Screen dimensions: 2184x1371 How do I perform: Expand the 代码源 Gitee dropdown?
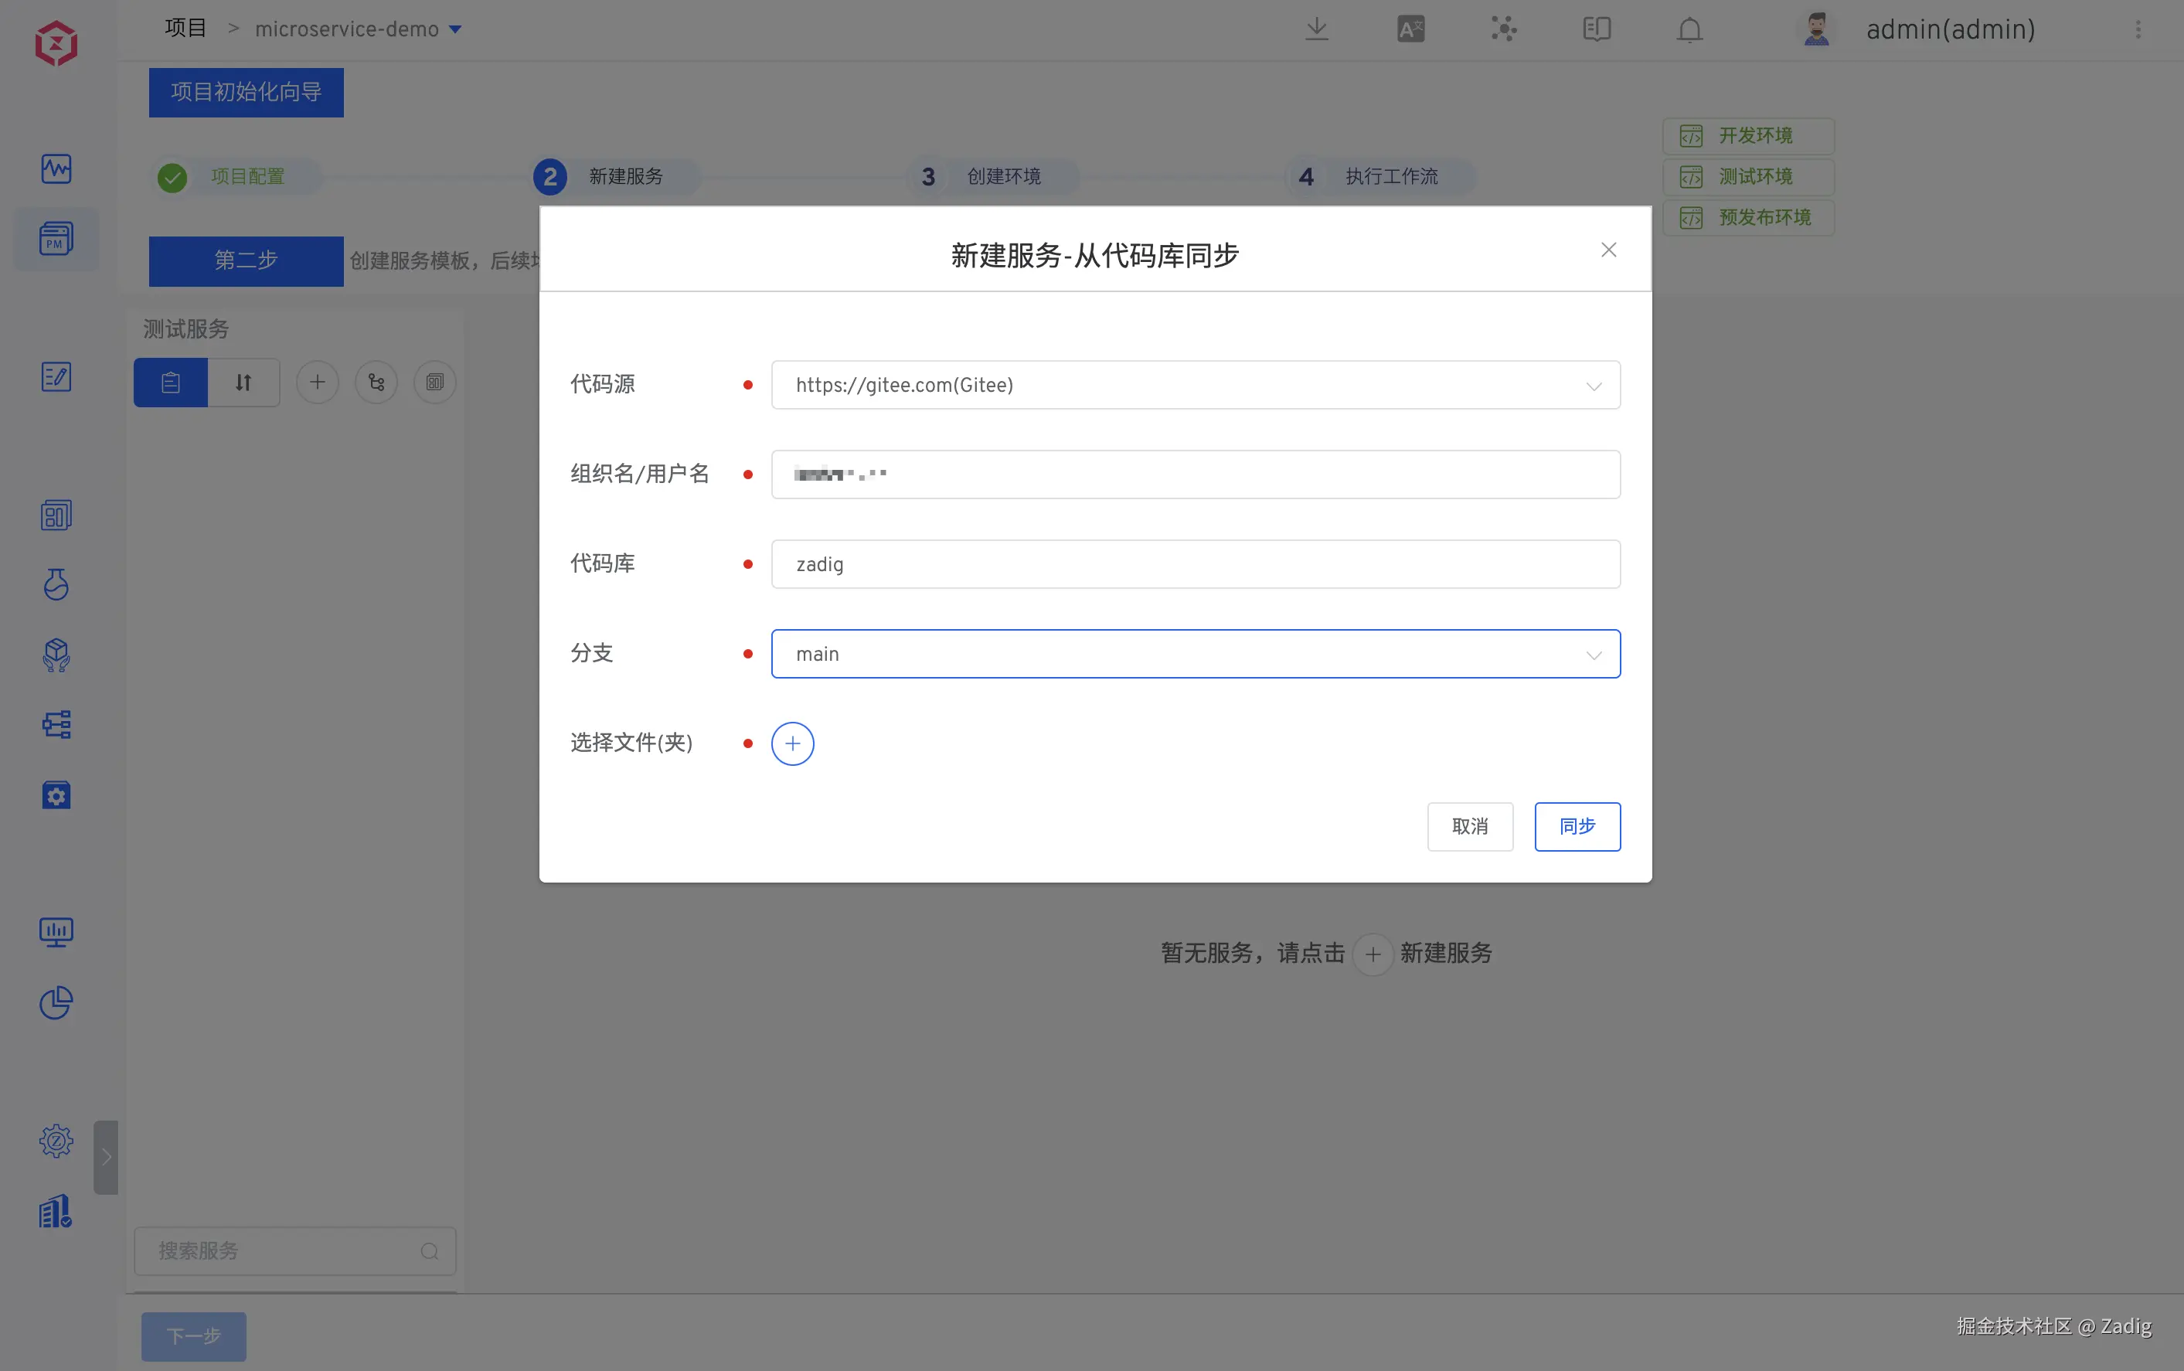pos(1195,386)
